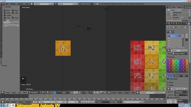Click the Start frame field
This screenshot has width=191, height=107.
point(46,102)
